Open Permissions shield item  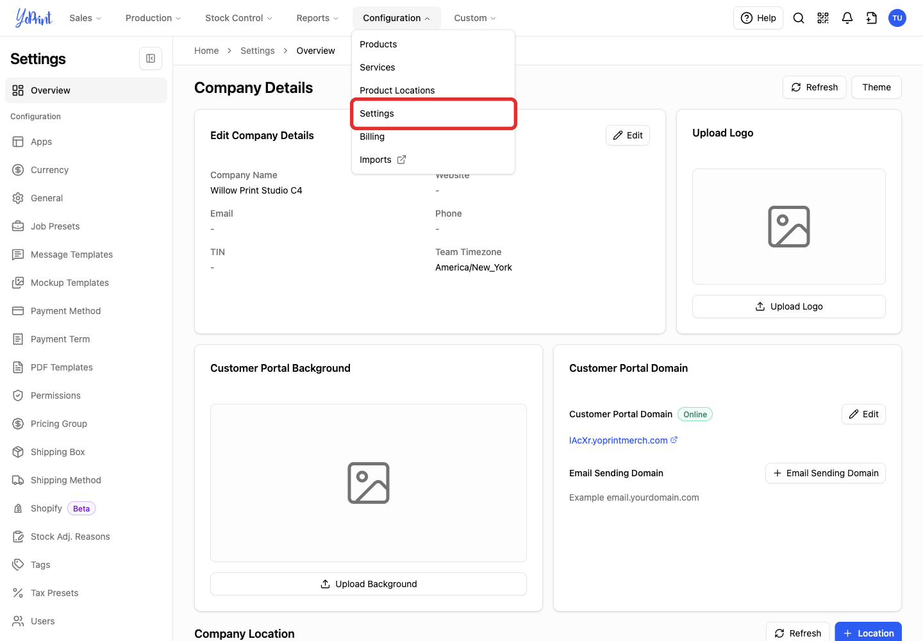coord(86,395)
